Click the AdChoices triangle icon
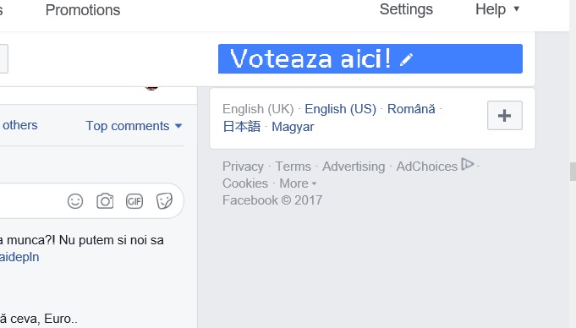This screenshot has height=328, width=576. pyautogui.click(x=467, y=164)
